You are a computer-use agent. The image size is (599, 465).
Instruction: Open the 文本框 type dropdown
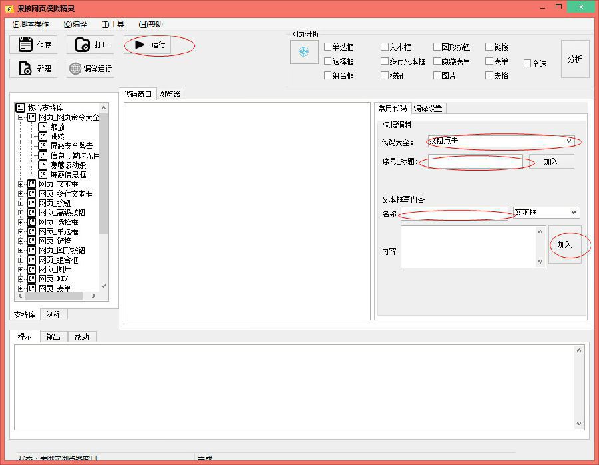pos(574,213)
